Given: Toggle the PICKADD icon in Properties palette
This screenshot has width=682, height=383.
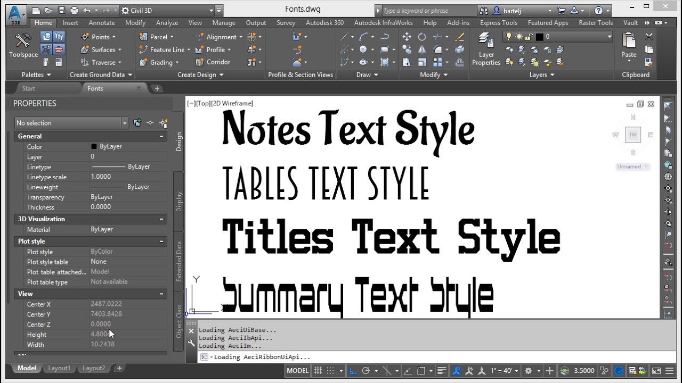Looking at the screenshot, I should coord(137,123).
